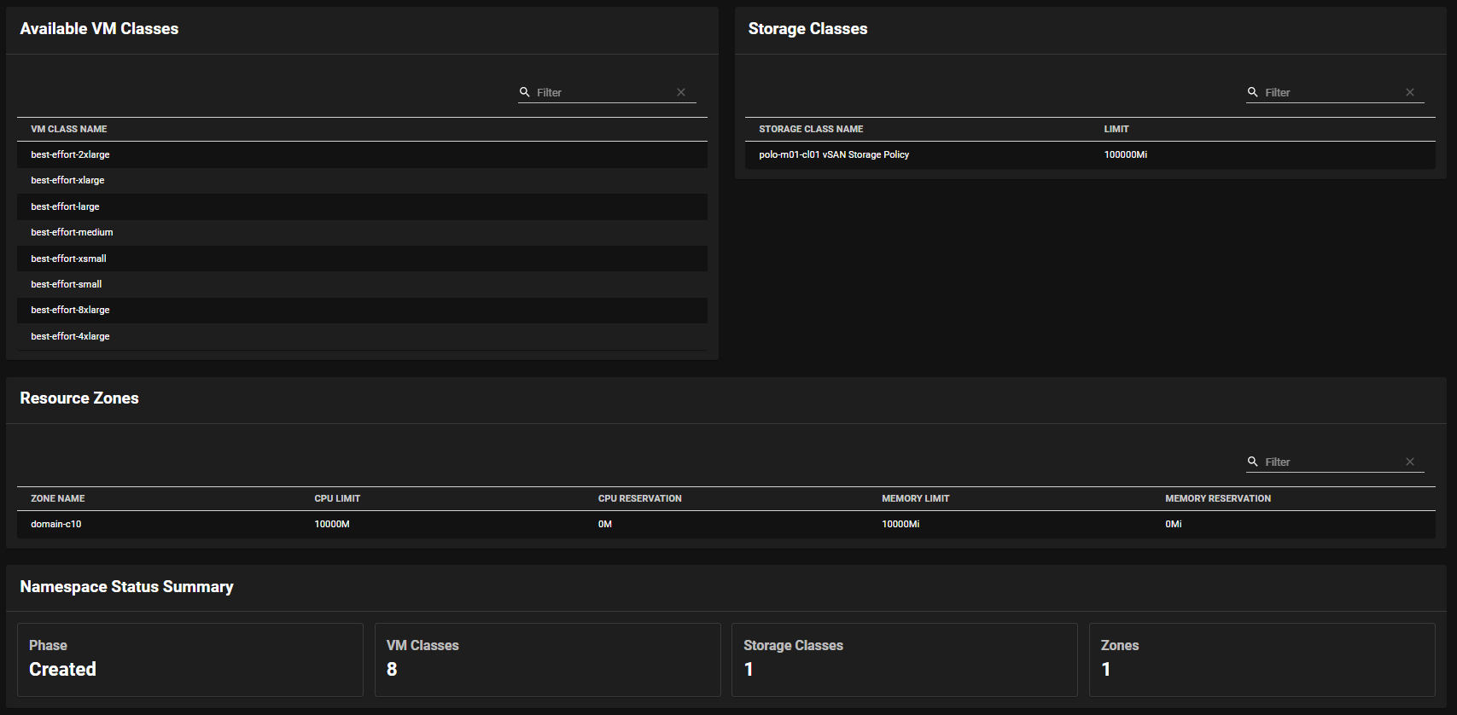The image size is (1457, 715).
Task: Sort by LIMIT column header in Storage Classes
Action: click(1116, 129)
